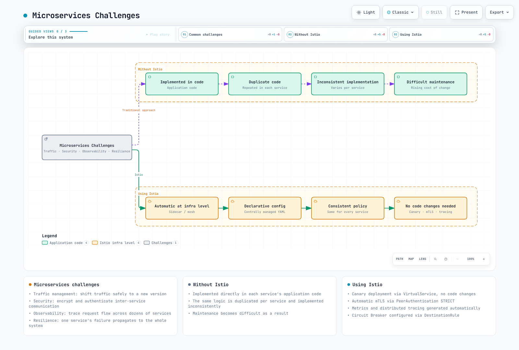Reset zoom via 100% label

click(x=471, y=259)
